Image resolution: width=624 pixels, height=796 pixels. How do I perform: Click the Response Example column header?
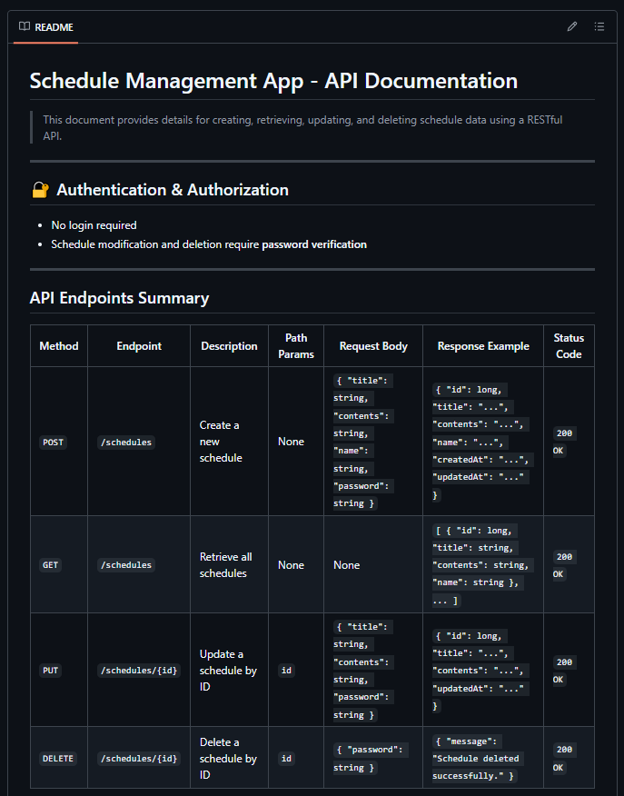[x=482, y=346]
